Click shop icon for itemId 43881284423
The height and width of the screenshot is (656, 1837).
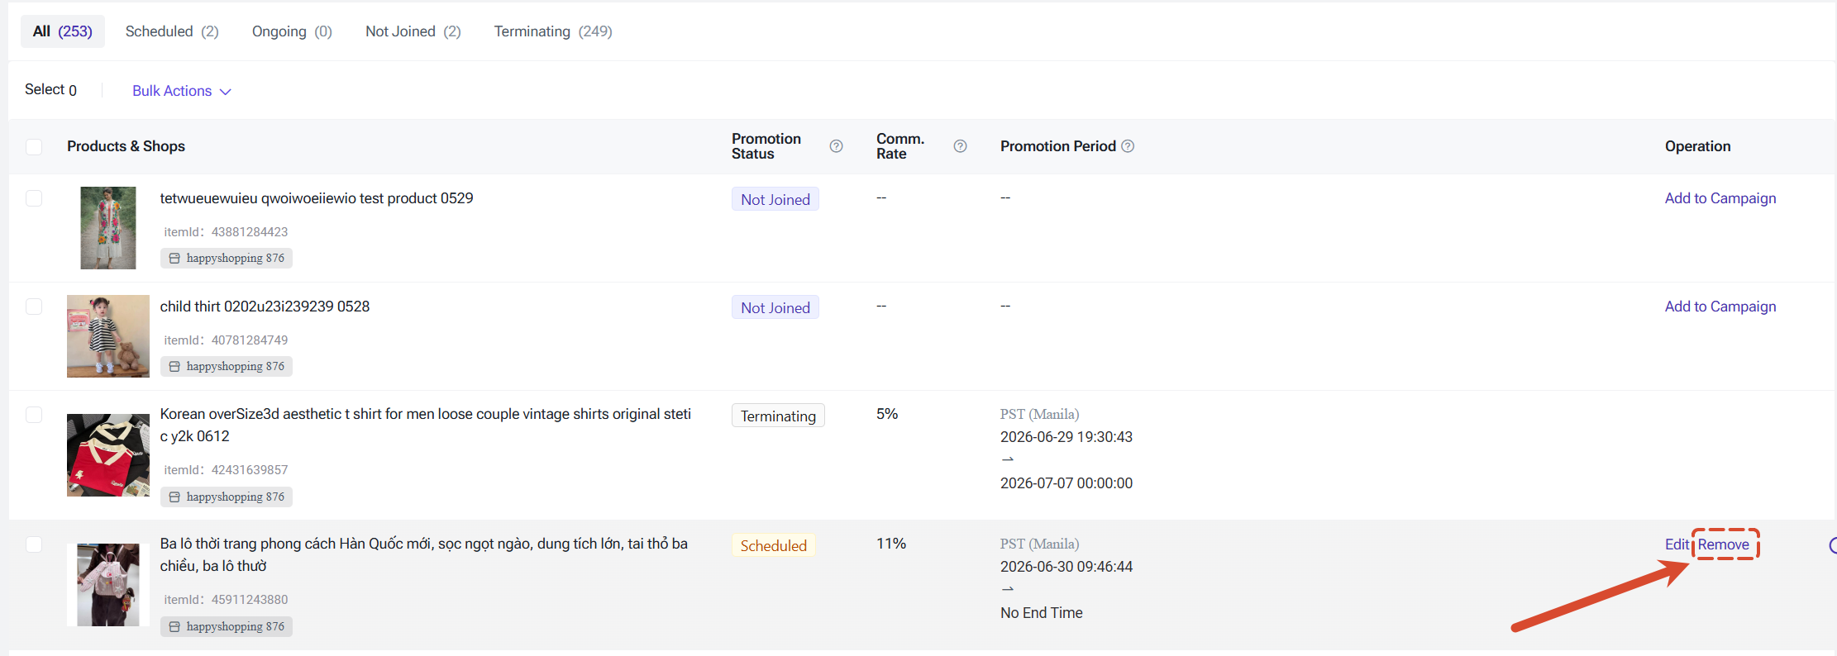pos(174,259)
